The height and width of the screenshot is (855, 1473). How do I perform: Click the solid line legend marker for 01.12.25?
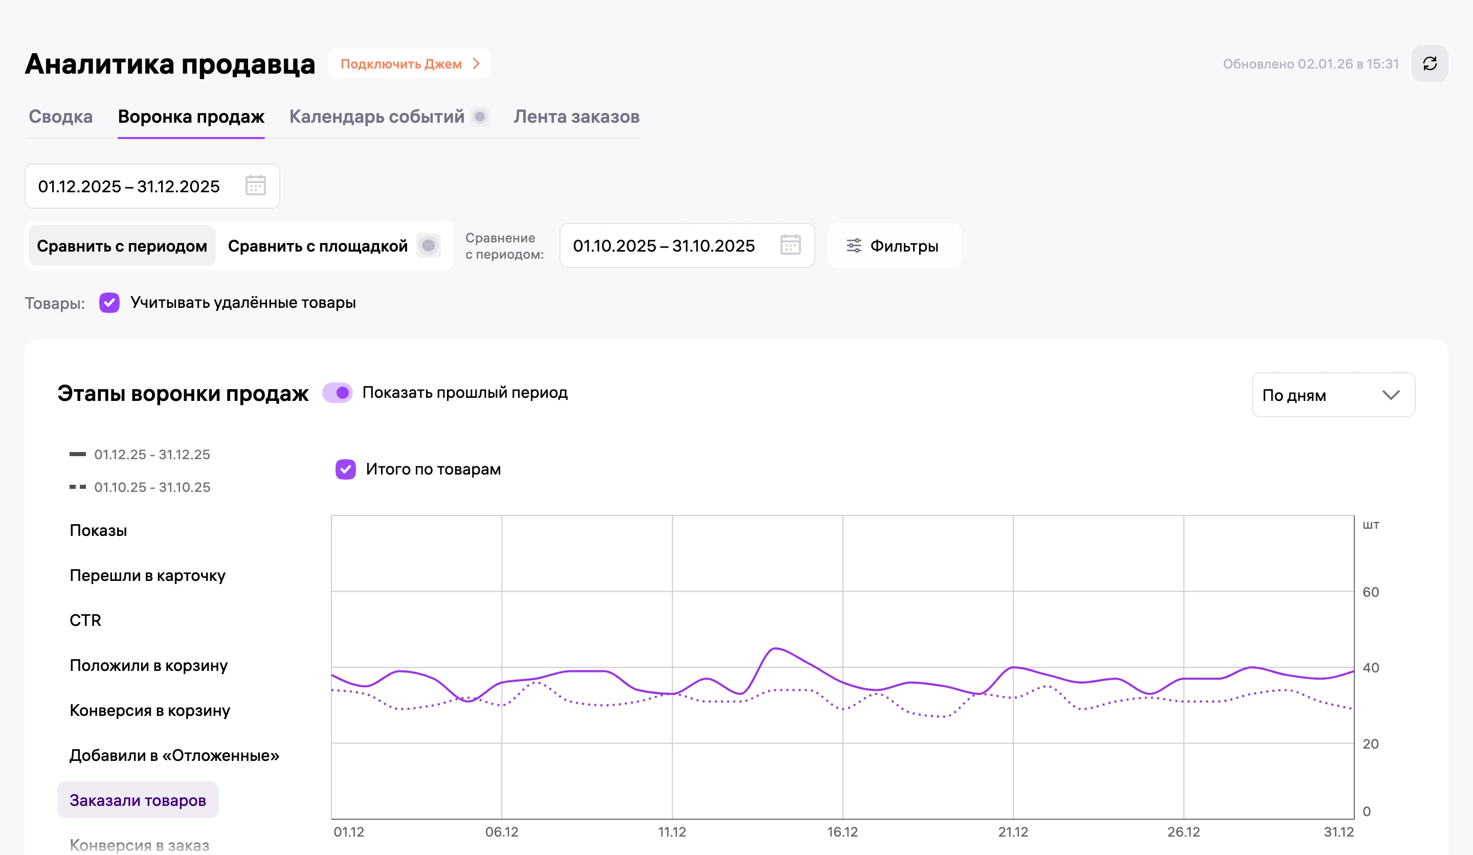(x=78, y=454)
